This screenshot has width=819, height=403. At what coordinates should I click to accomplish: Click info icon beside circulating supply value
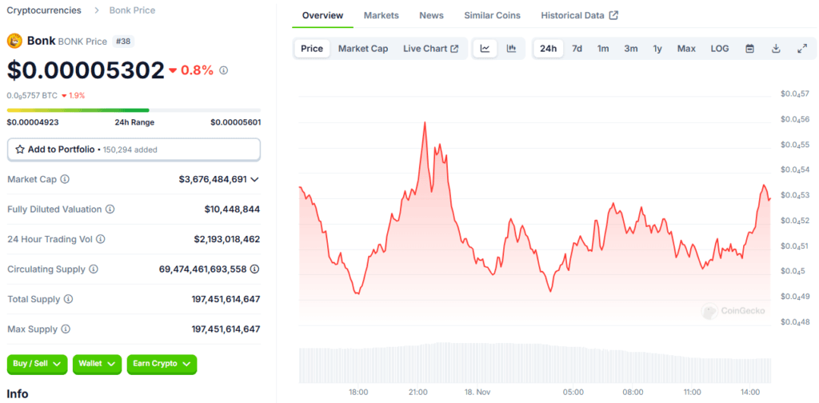(x=254, y=269)
